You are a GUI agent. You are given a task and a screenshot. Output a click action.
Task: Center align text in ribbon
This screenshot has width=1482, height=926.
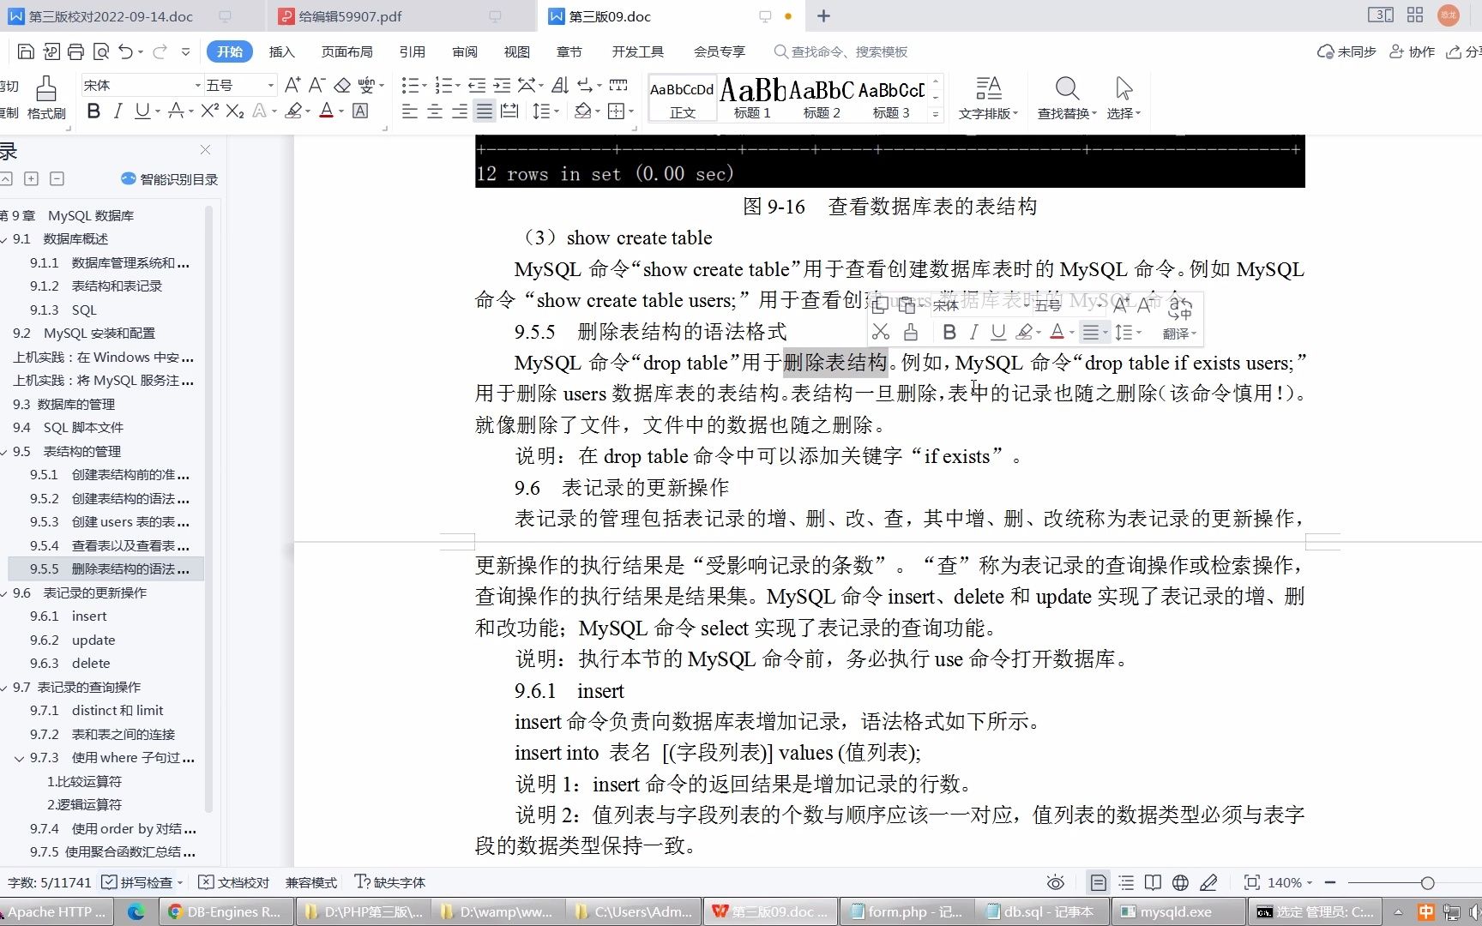pyautogui.click(x=435, y=111)
